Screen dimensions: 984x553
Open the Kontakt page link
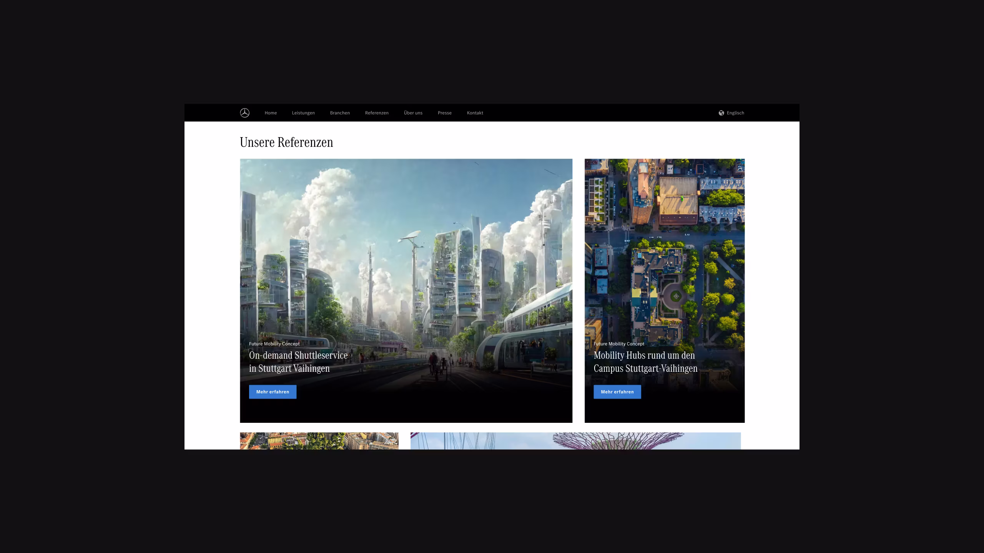pos(475,113)
